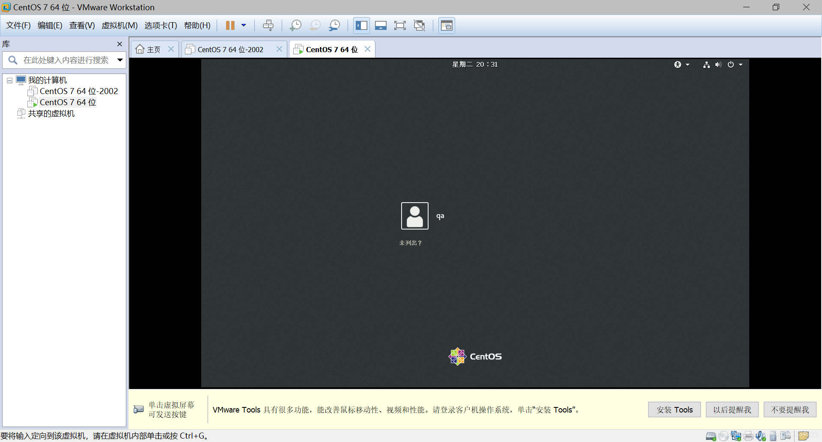Viewport: 822px width, 442px height.
Task: Pause the virtual machine with the orange pause icon
Action: coord(230,26)
